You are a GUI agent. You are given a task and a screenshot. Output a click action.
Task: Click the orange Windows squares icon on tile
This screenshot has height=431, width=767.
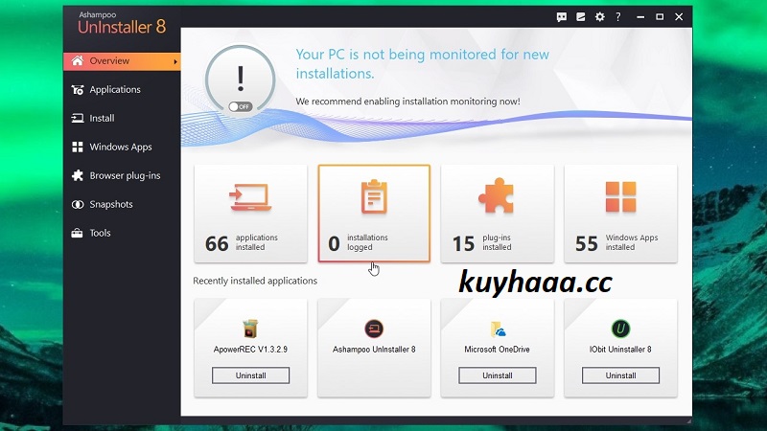(x=620, y=197)
